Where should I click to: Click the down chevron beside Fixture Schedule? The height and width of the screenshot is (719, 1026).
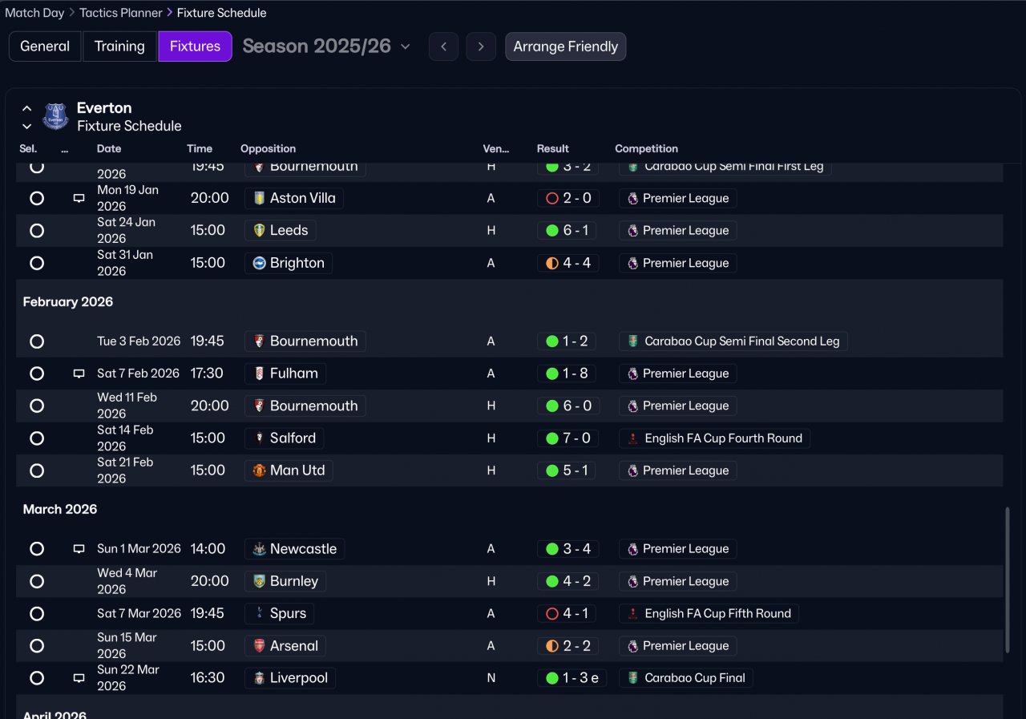[27, 127]
